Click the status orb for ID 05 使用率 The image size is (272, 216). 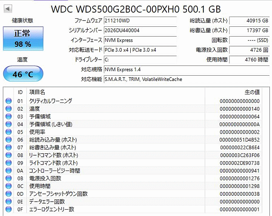[x=9, y=132]
